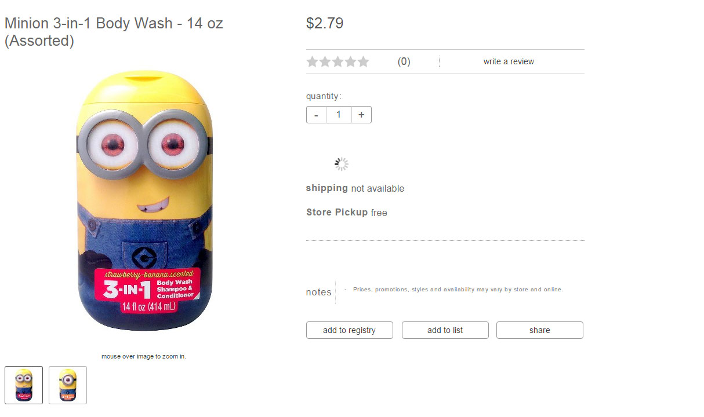Click the first rating star
This screenshot has width=704, height=417.
(313, 62)
